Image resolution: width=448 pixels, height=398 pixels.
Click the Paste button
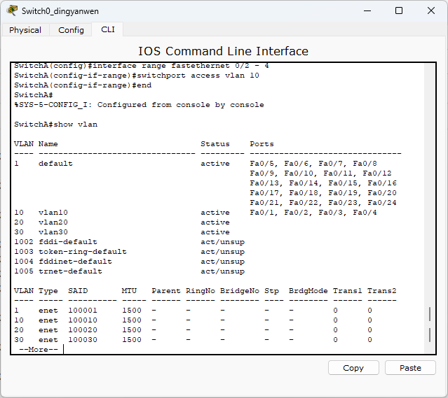click(x=410, y=368)
